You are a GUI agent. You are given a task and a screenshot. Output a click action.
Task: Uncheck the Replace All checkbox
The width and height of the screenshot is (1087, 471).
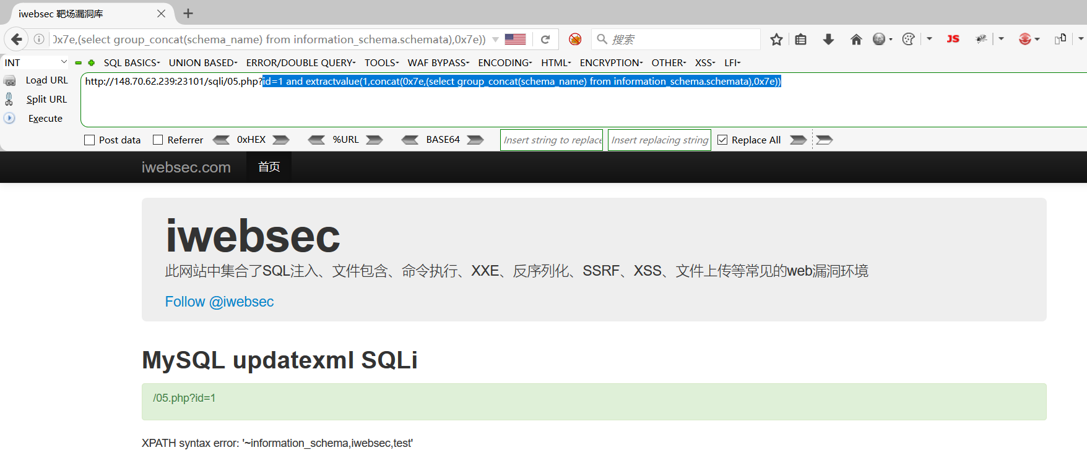click(x=722, y=140)
